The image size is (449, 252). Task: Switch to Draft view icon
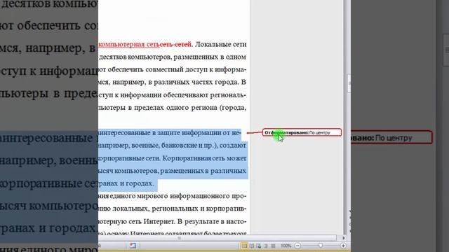click(x=273, y=246)
